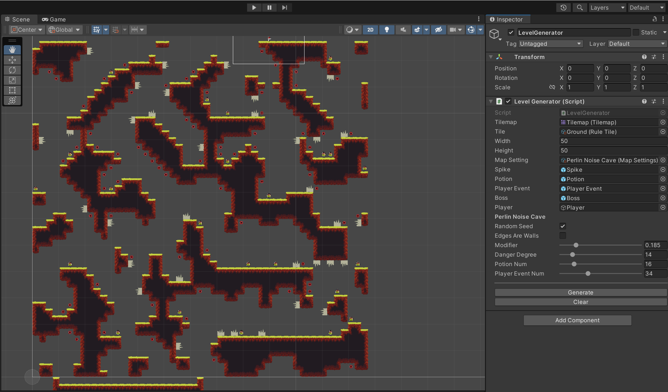
Task: Lock the Inspector panel
Action: [655, 19]
